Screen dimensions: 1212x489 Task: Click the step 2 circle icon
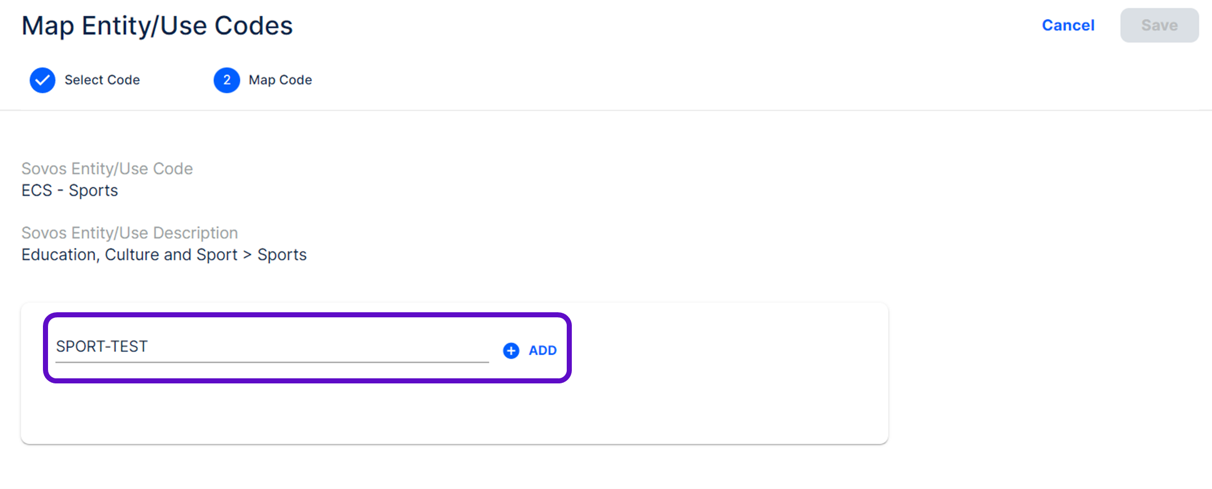click(x=227, y=80)
